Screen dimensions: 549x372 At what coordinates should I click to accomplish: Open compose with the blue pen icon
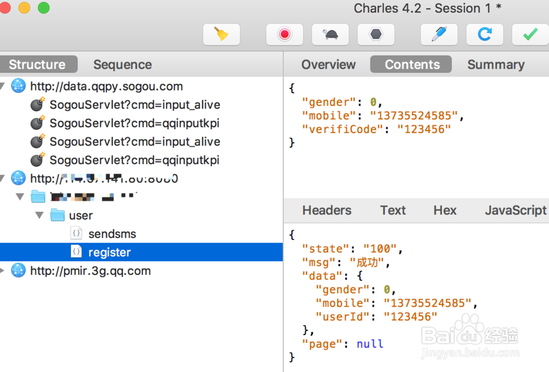pyautogui.click(x=439, y=35)
